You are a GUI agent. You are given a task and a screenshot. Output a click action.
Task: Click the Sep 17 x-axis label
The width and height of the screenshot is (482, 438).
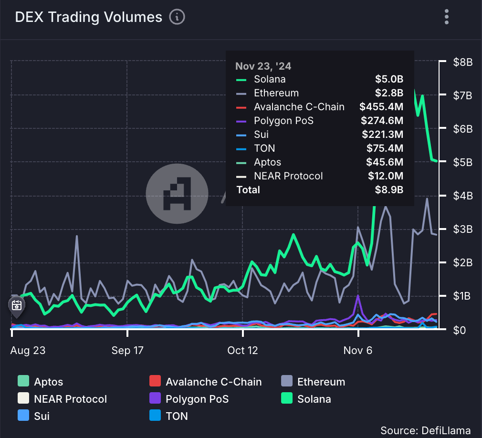127,350
